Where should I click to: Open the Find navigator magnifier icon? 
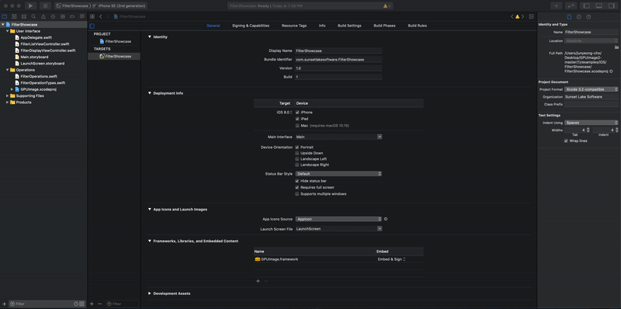click(x=33, y=16)
